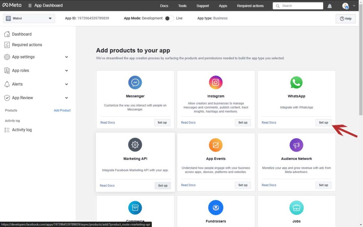This screenshot has width=363, height=227.
Task: Read Docs for App Events
Action: point(188,185)
